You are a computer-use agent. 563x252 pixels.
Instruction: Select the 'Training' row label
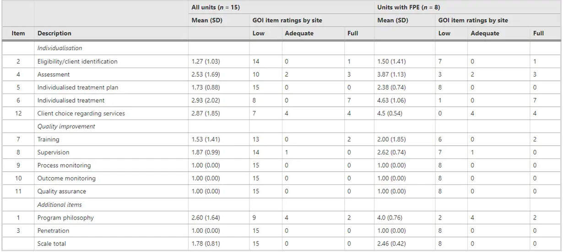[x=49, y=140]
